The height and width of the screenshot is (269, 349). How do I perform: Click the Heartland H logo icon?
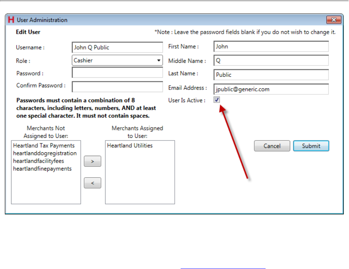[x=11, y=20]
